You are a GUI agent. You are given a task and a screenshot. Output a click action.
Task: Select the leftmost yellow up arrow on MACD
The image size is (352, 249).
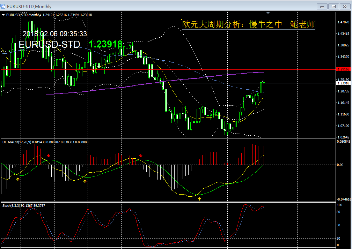point(18,179)
